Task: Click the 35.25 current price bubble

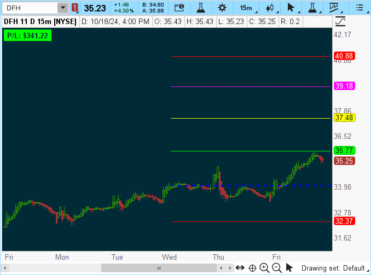Action: click(x=344, y=161)
